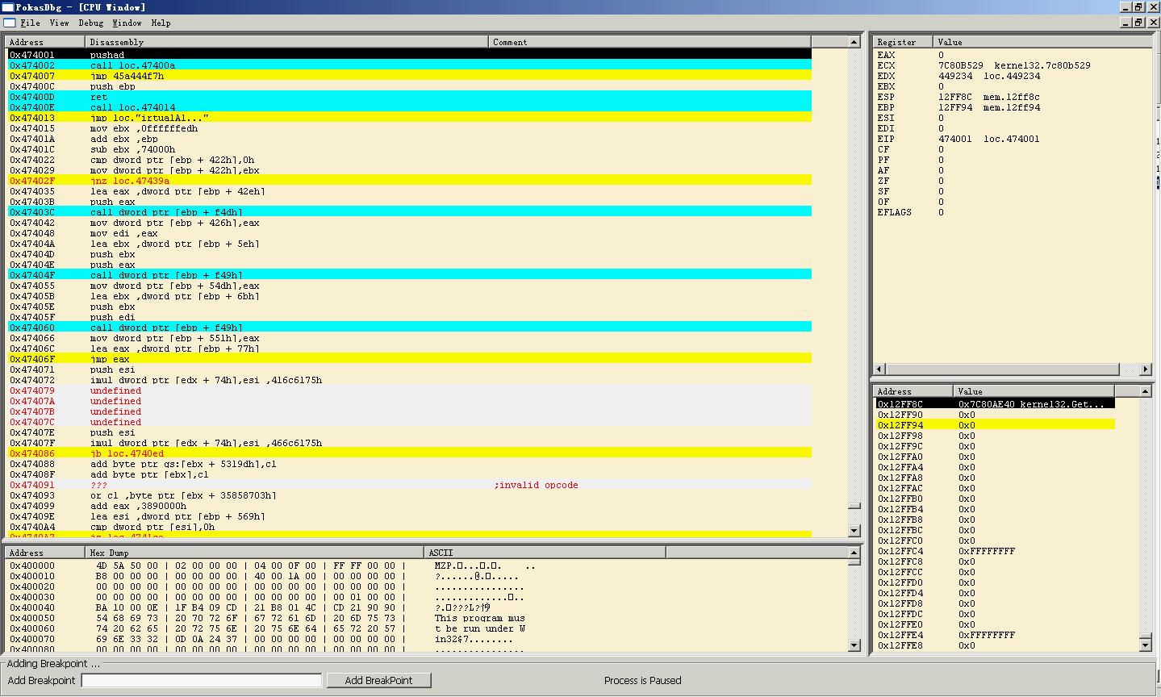Click hex dump panel scroll down arrow

854,645
